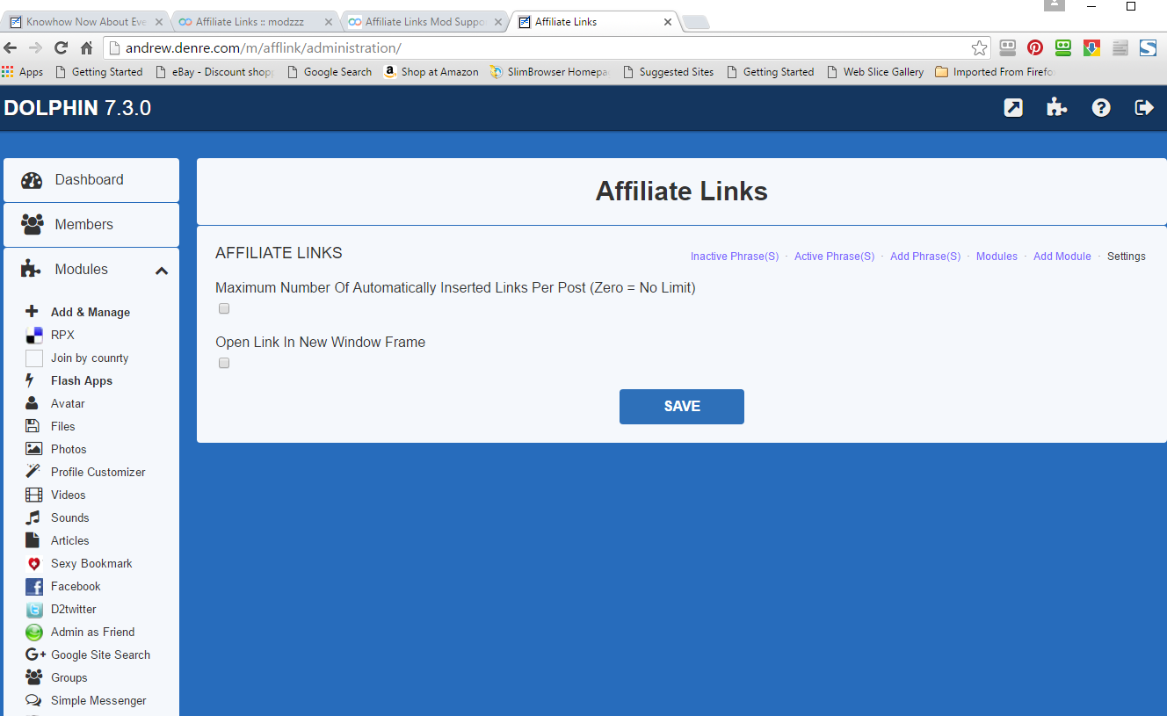1167x716 pixels.
Task: Open the Profile Customizer link
Action: click(x=98, y=472)
